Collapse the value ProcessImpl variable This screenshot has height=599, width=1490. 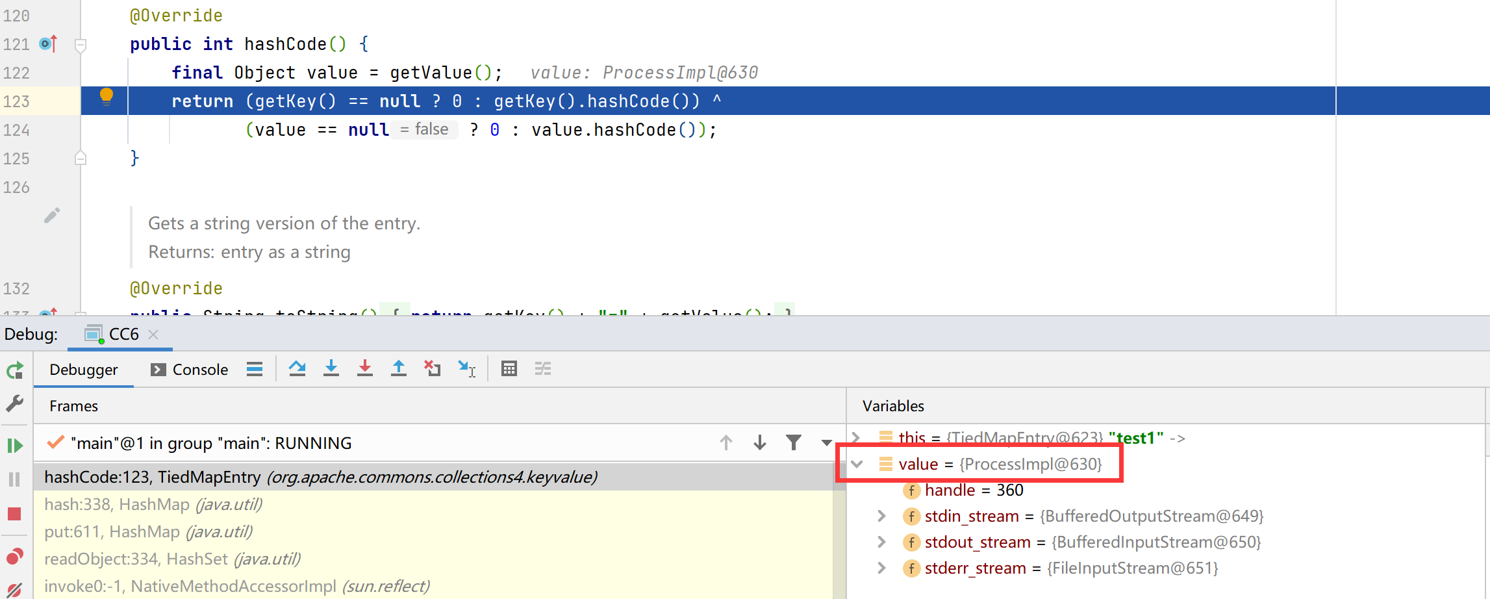[x=857, y=464]
